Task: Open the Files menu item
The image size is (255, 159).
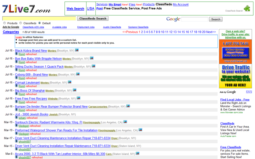Action: pos(132,5)
